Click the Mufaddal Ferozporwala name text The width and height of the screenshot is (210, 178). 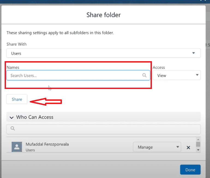(x=47, y=144)
